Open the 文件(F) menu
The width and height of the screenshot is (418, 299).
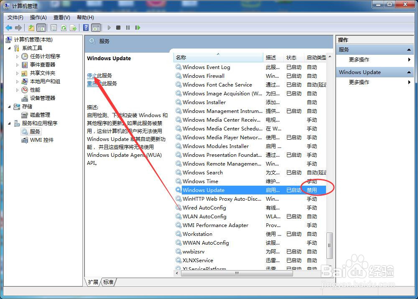(x=15, y=17)
